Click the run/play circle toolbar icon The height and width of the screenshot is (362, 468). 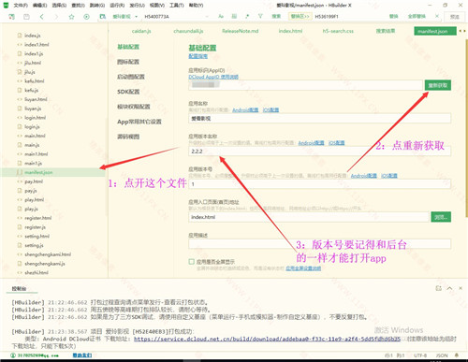(86, 17)
